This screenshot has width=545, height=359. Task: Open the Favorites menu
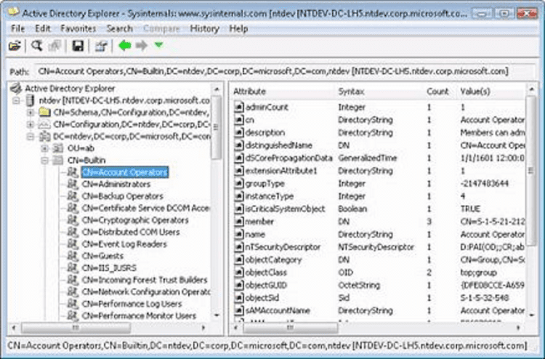78,28
